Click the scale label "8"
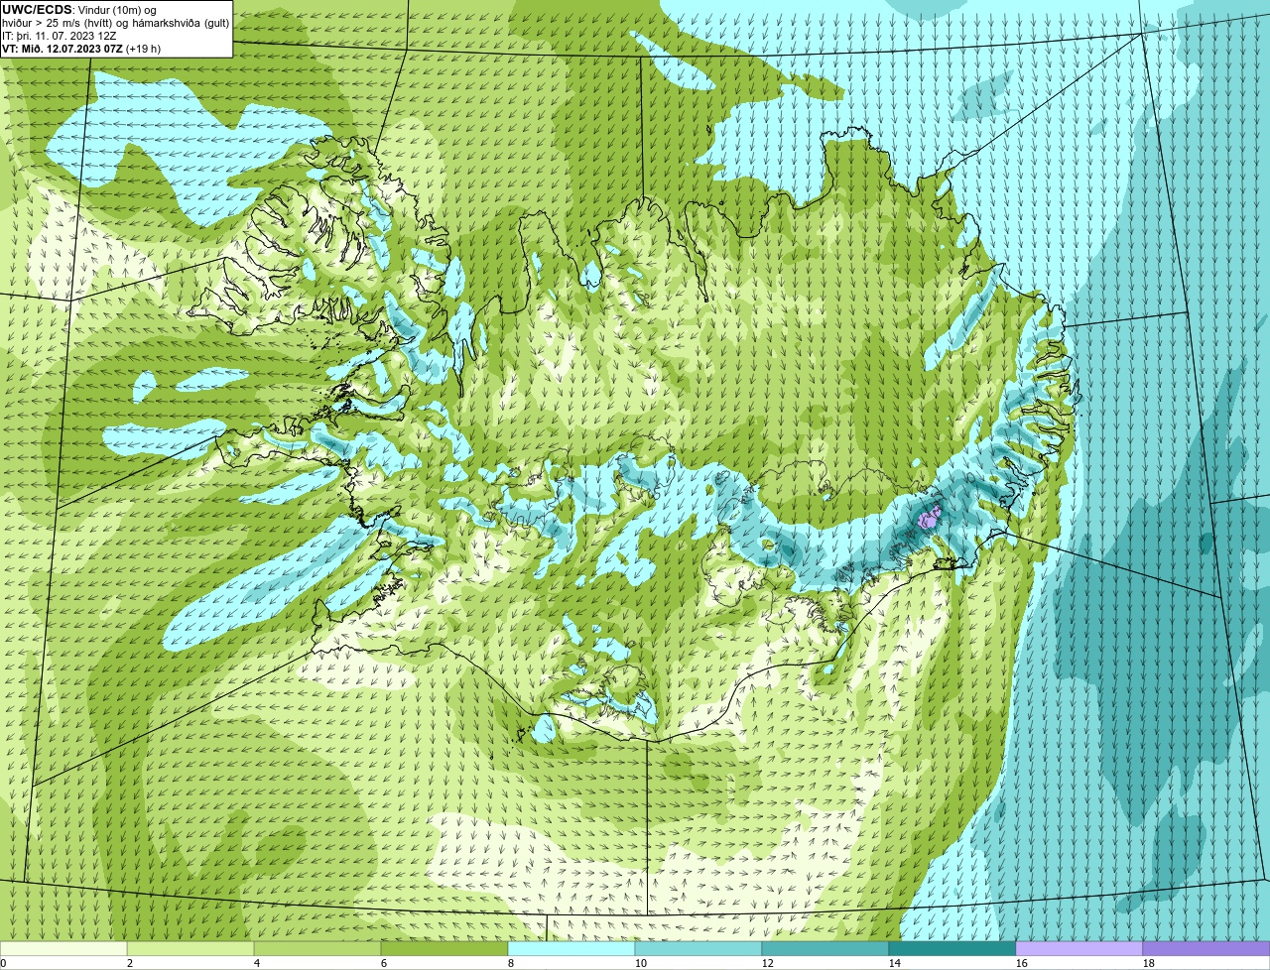The width and height of the screenshot is (1270, 970). [511, 963]
